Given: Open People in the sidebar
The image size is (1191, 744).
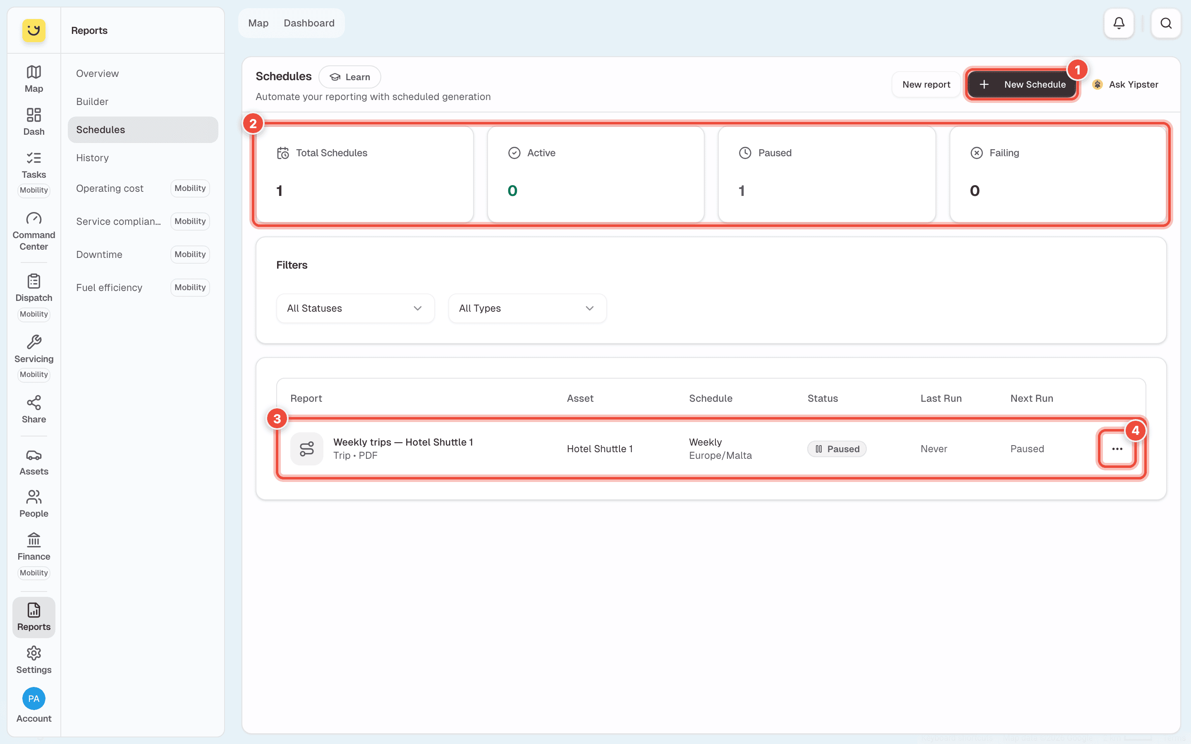Looking at the screenshot, I should [x=33, y=504].
